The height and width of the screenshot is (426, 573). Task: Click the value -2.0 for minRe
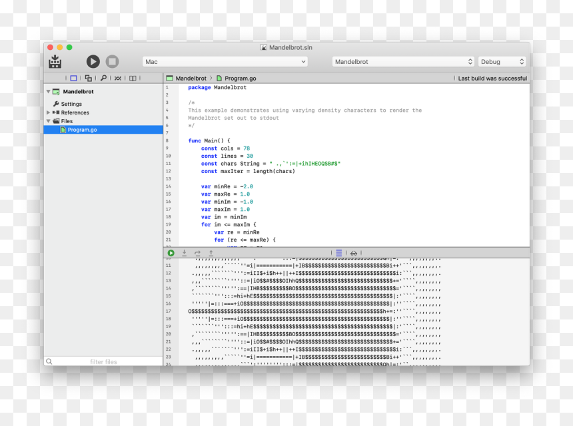point(247,186)
